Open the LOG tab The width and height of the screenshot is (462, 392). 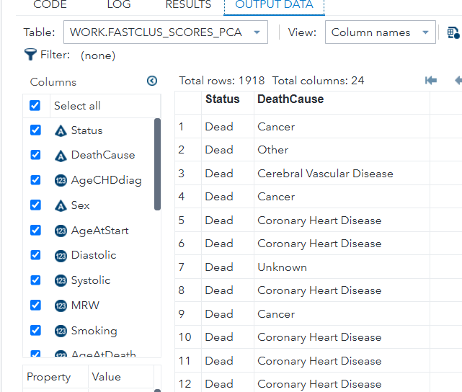pos(118,5)
